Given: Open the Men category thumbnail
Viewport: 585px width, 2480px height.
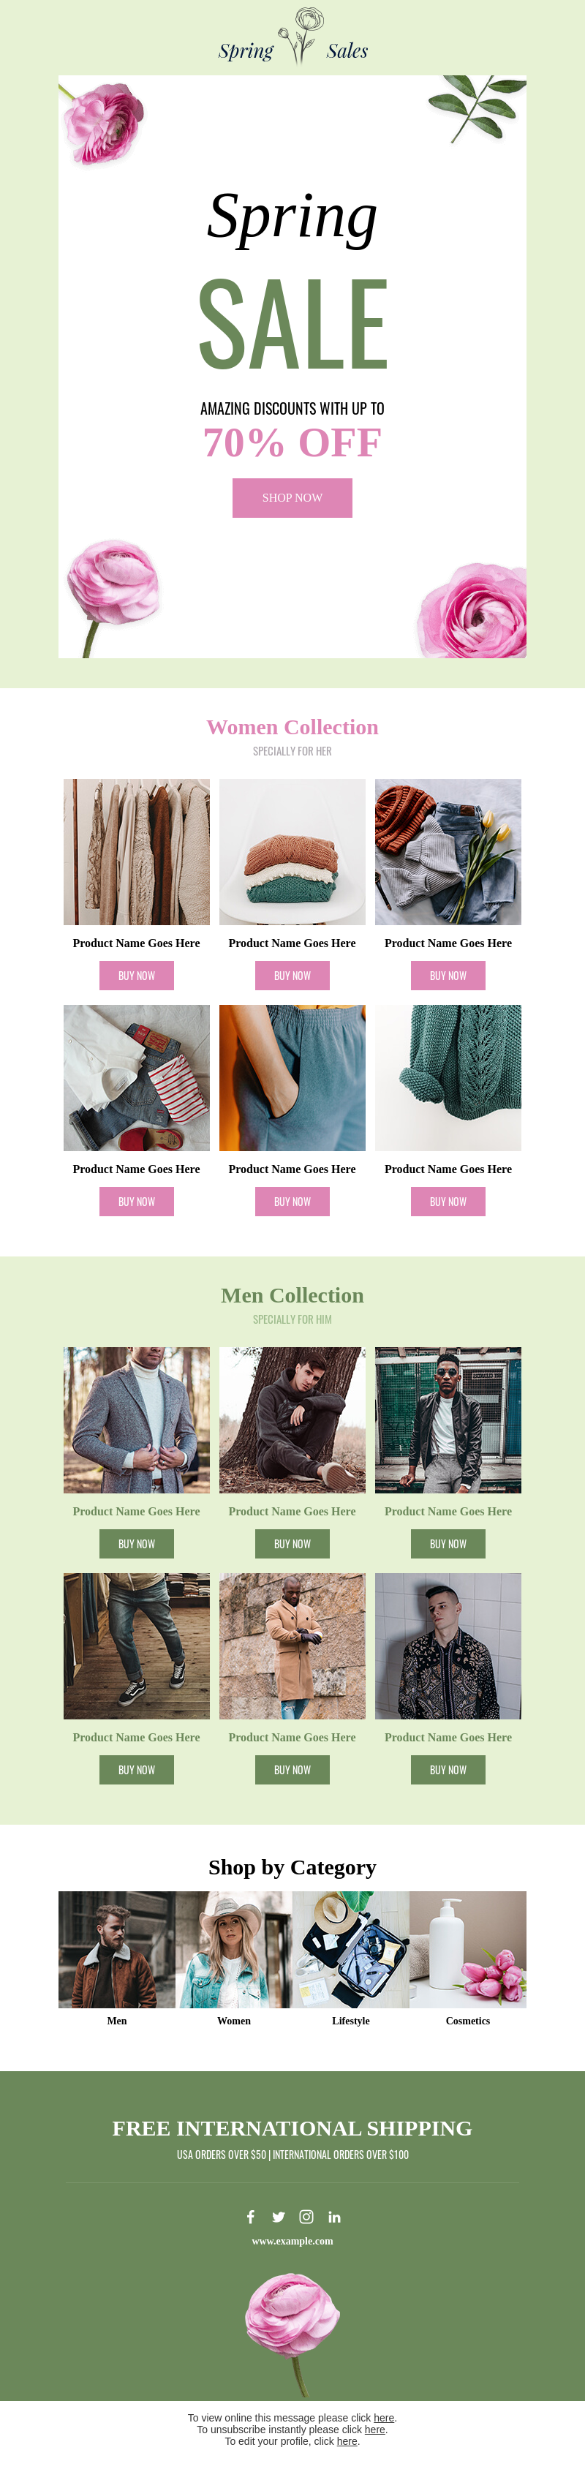Looking at the screenshot, I should tap(116, 1950).
